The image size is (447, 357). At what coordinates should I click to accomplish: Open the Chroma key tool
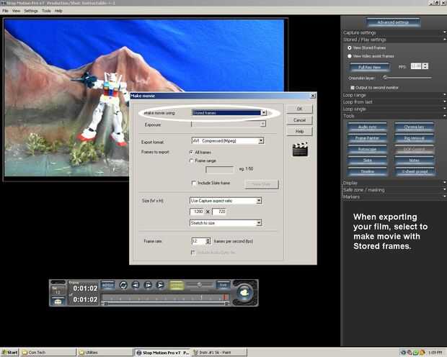[415, 127]
